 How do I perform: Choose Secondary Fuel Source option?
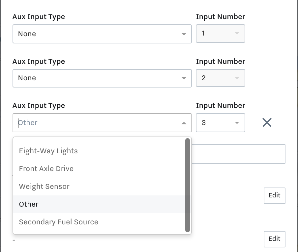[x=99, y=222]
